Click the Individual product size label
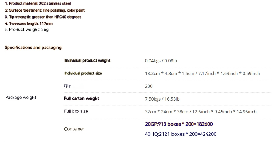The width and height of the screenshot is (272, 143). (83, 73)
